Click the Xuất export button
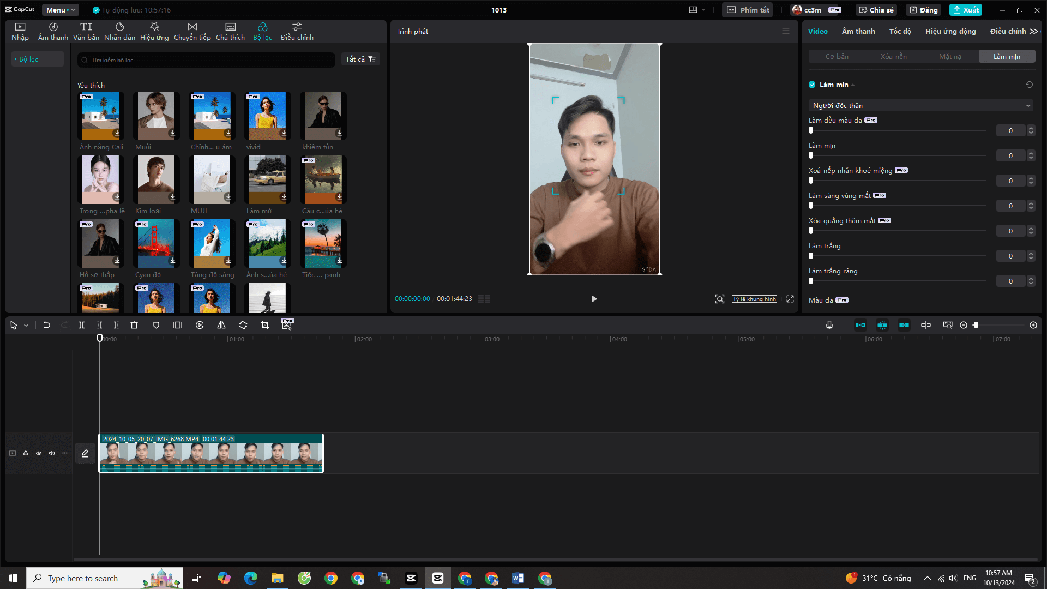Image resolution: width=1047 pixels, height=589 pixels. [965, 10]
